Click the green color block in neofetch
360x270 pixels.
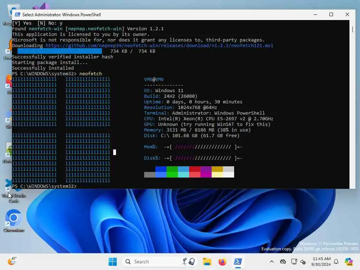(x=172, y=172)
